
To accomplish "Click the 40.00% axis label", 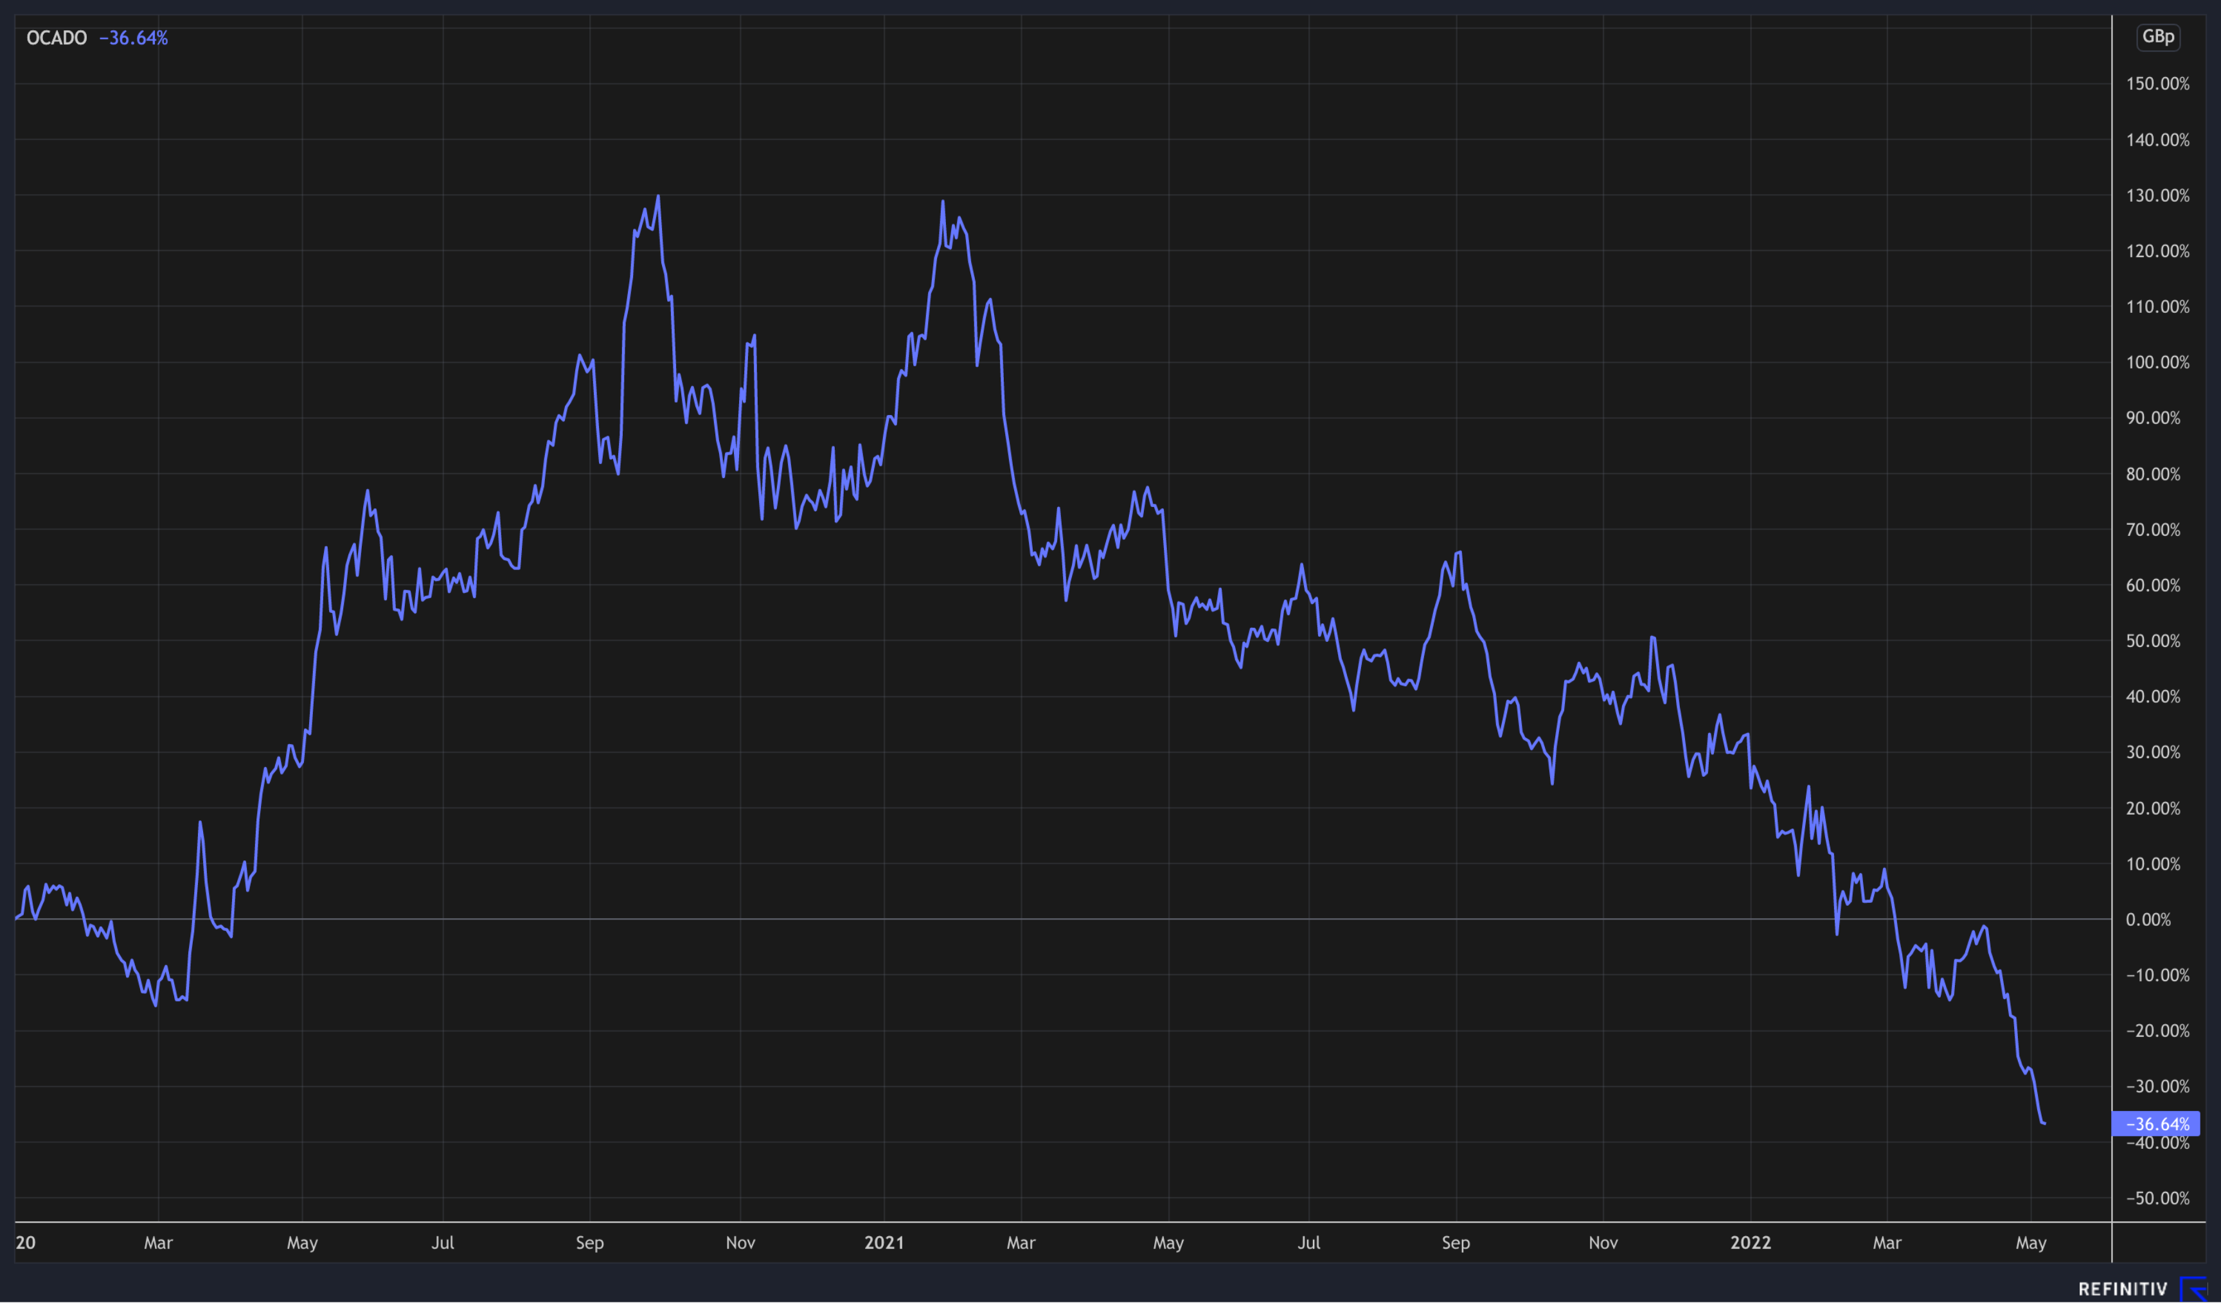I will tap(2153, 696).
